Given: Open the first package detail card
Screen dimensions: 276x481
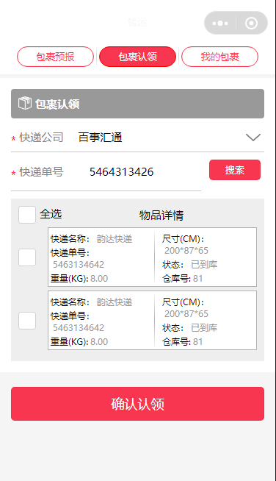Looking at the screenshot, I should (x=152, y=257).
